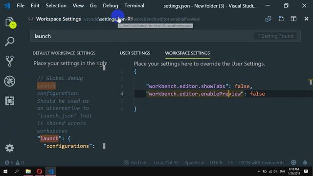313x176 pixels.
Task: Open Windows taskbar search
Action: [17, 172]
